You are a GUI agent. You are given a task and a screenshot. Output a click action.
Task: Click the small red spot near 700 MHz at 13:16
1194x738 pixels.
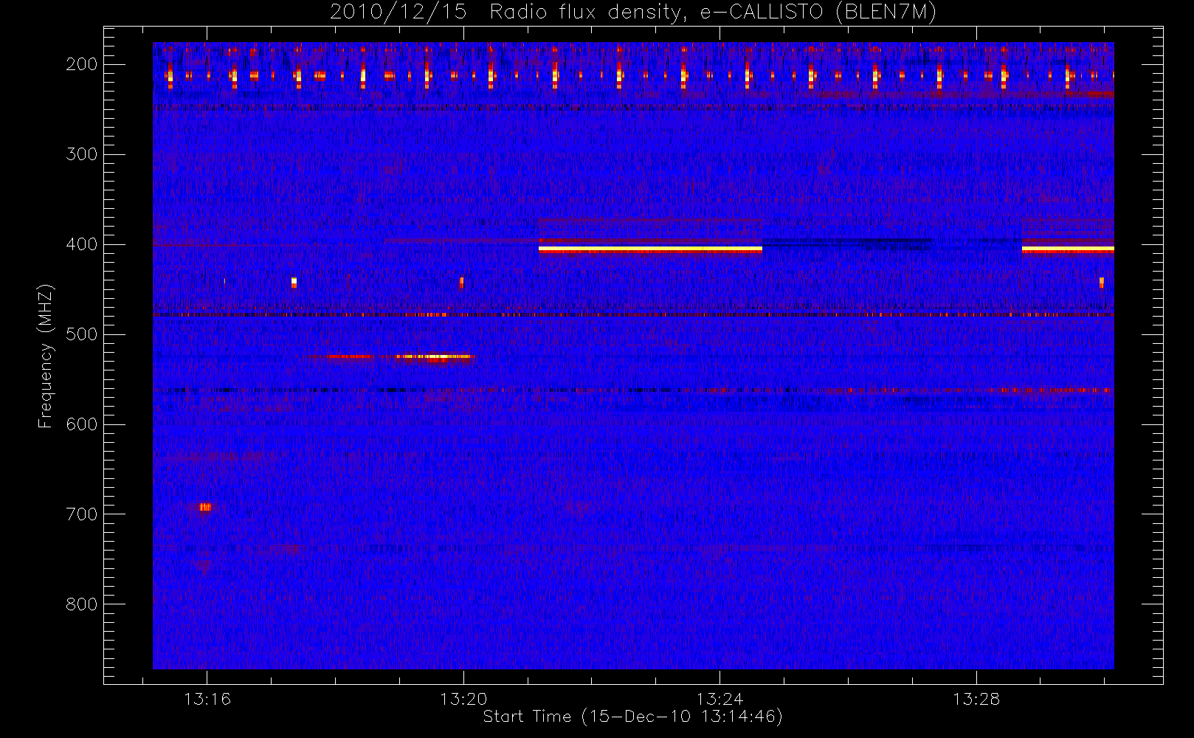(205, 507)
